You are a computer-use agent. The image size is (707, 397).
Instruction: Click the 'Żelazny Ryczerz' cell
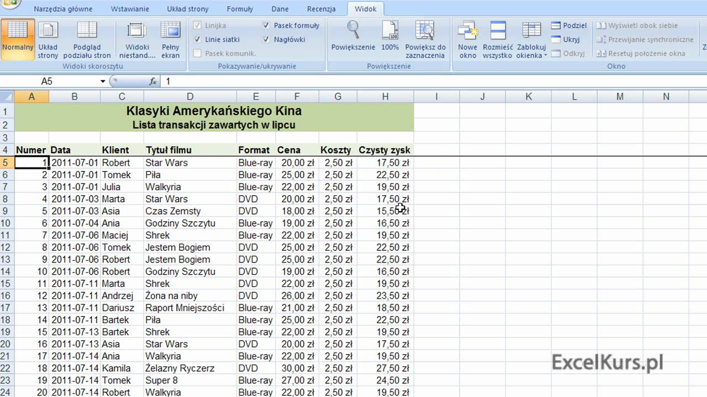(x=190, y=368)
